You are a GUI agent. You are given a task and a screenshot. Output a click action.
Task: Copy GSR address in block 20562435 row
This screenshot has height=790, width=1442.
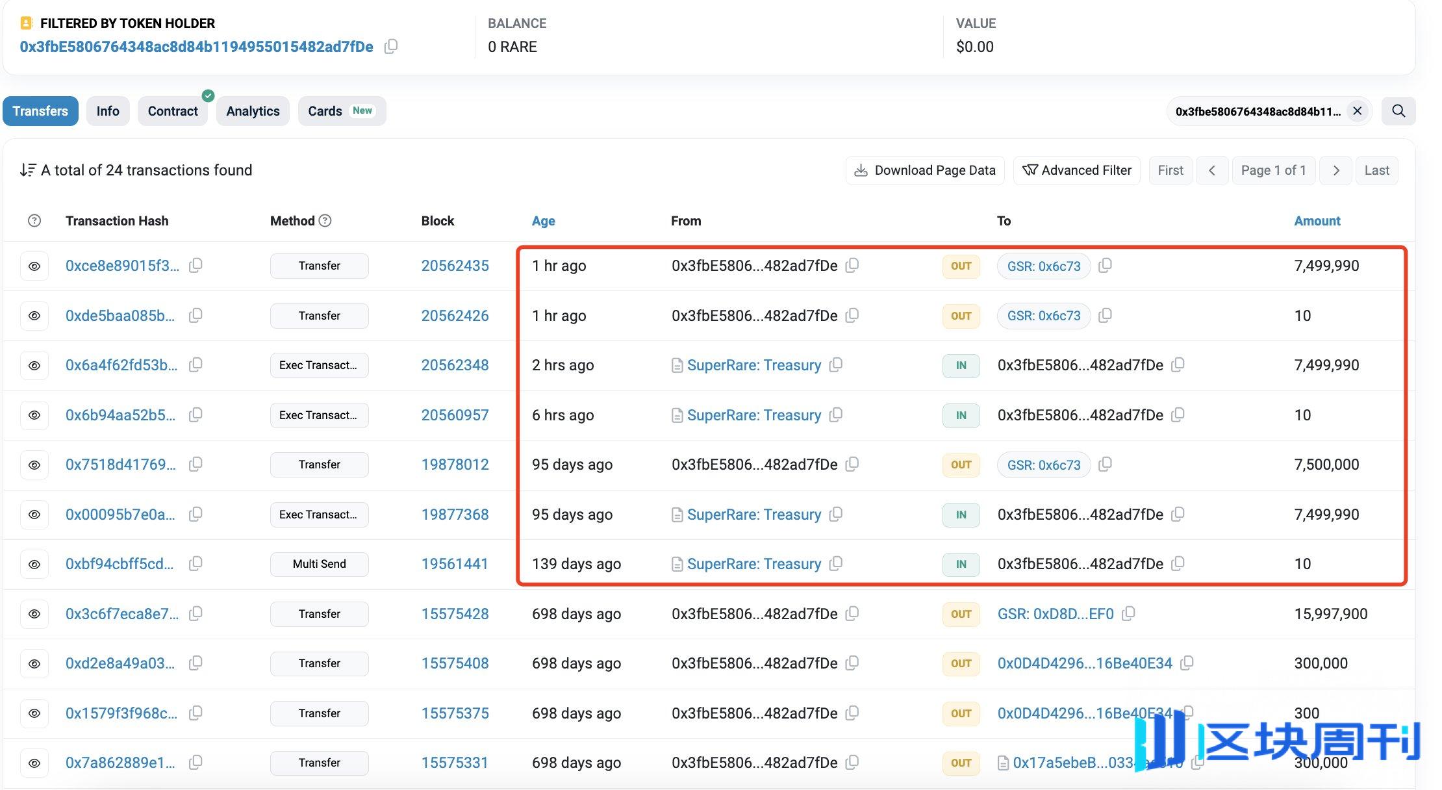[x=1105, y=265]
